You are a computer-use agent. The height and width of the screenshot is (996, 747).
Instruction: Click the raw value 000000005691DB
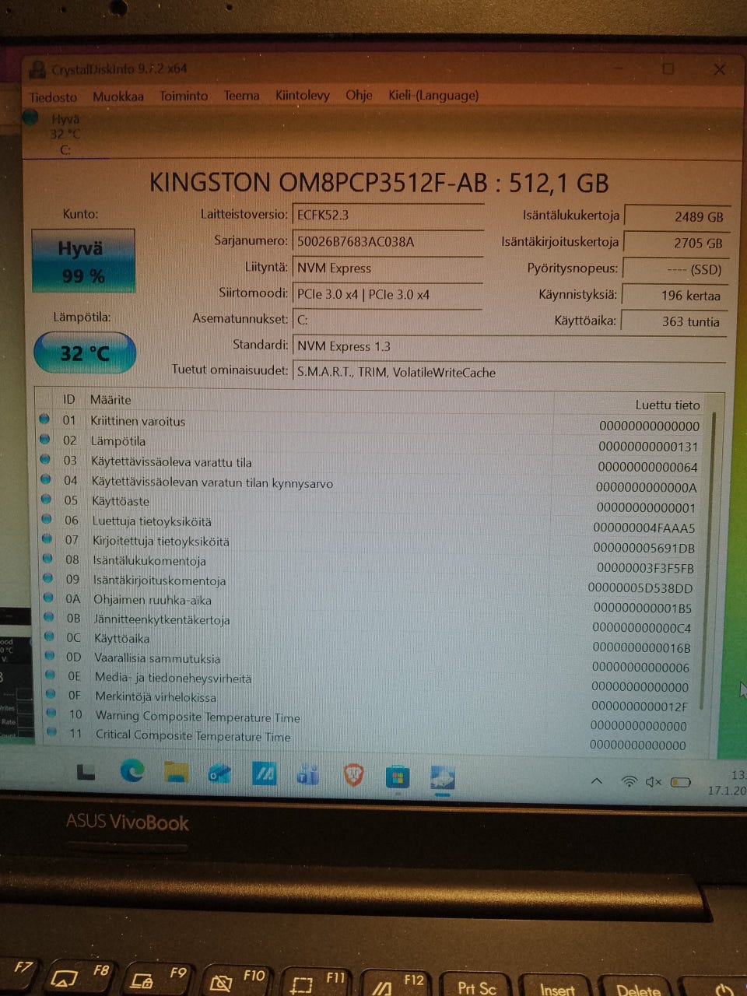pos(644,549)
